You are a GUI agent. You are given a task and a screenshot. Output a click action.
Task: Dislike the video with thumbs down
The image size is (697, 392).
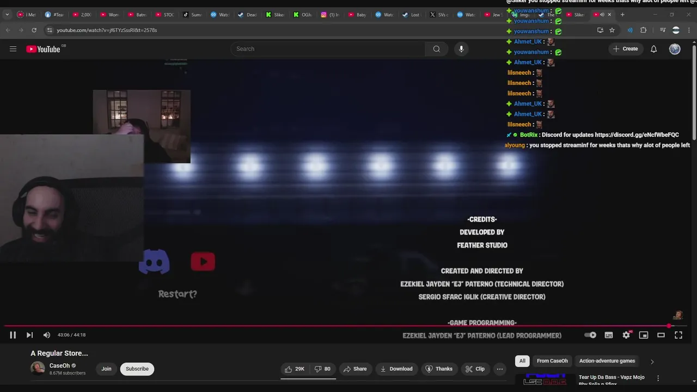[323, 369]
